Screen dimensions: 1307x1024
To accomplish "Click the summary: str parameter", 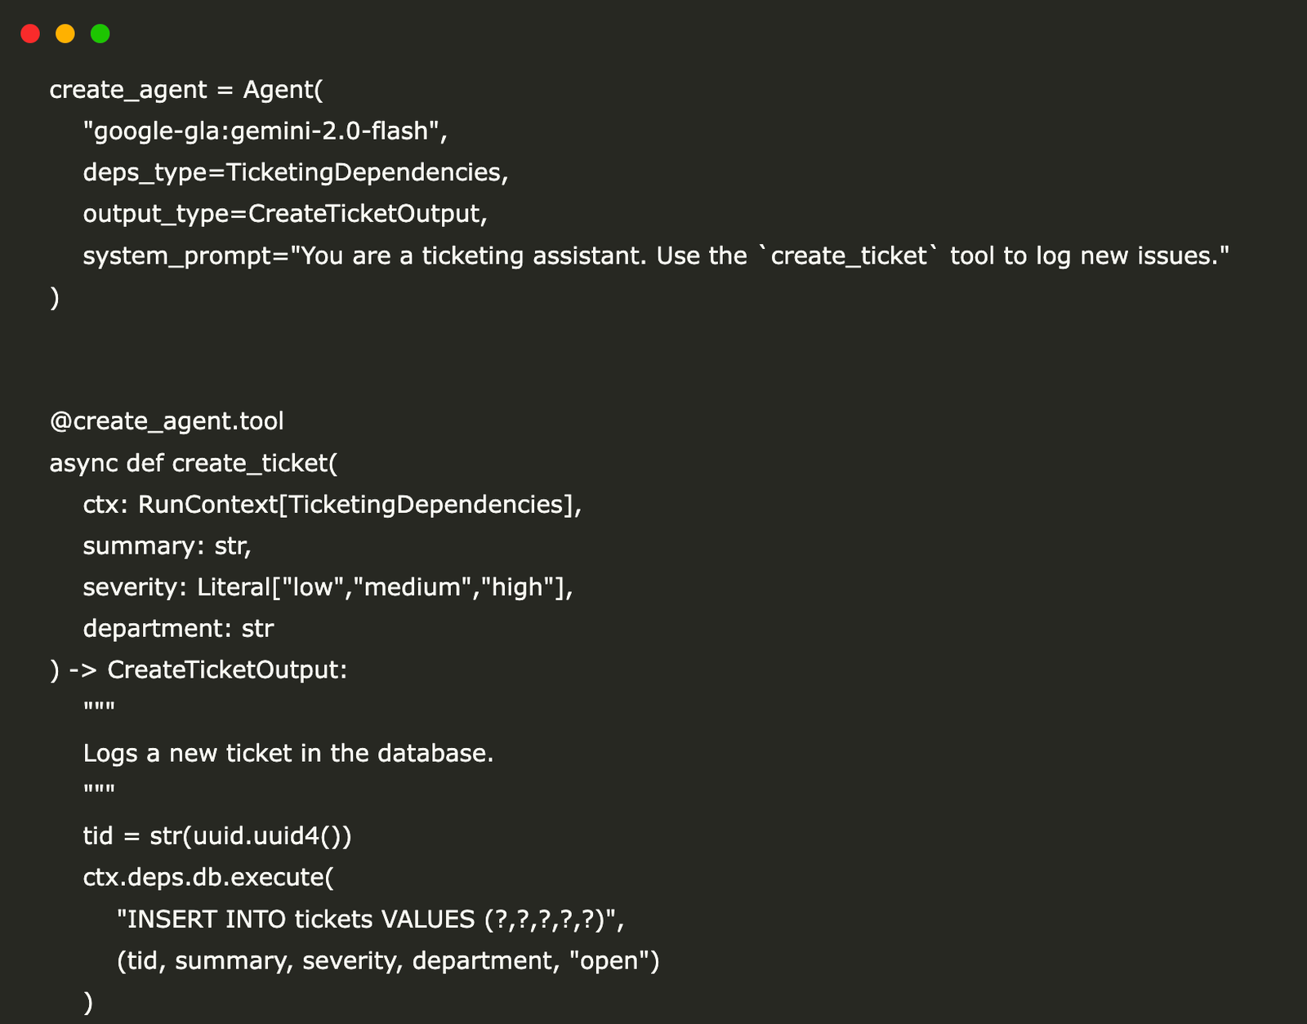I will [x=167, y=545].
